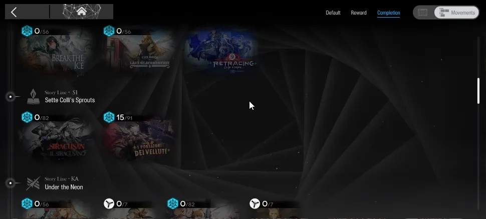486x219 pixels.
Task: Select the Movements view mode
Action: pyautogui.click(x=456, y=13)
